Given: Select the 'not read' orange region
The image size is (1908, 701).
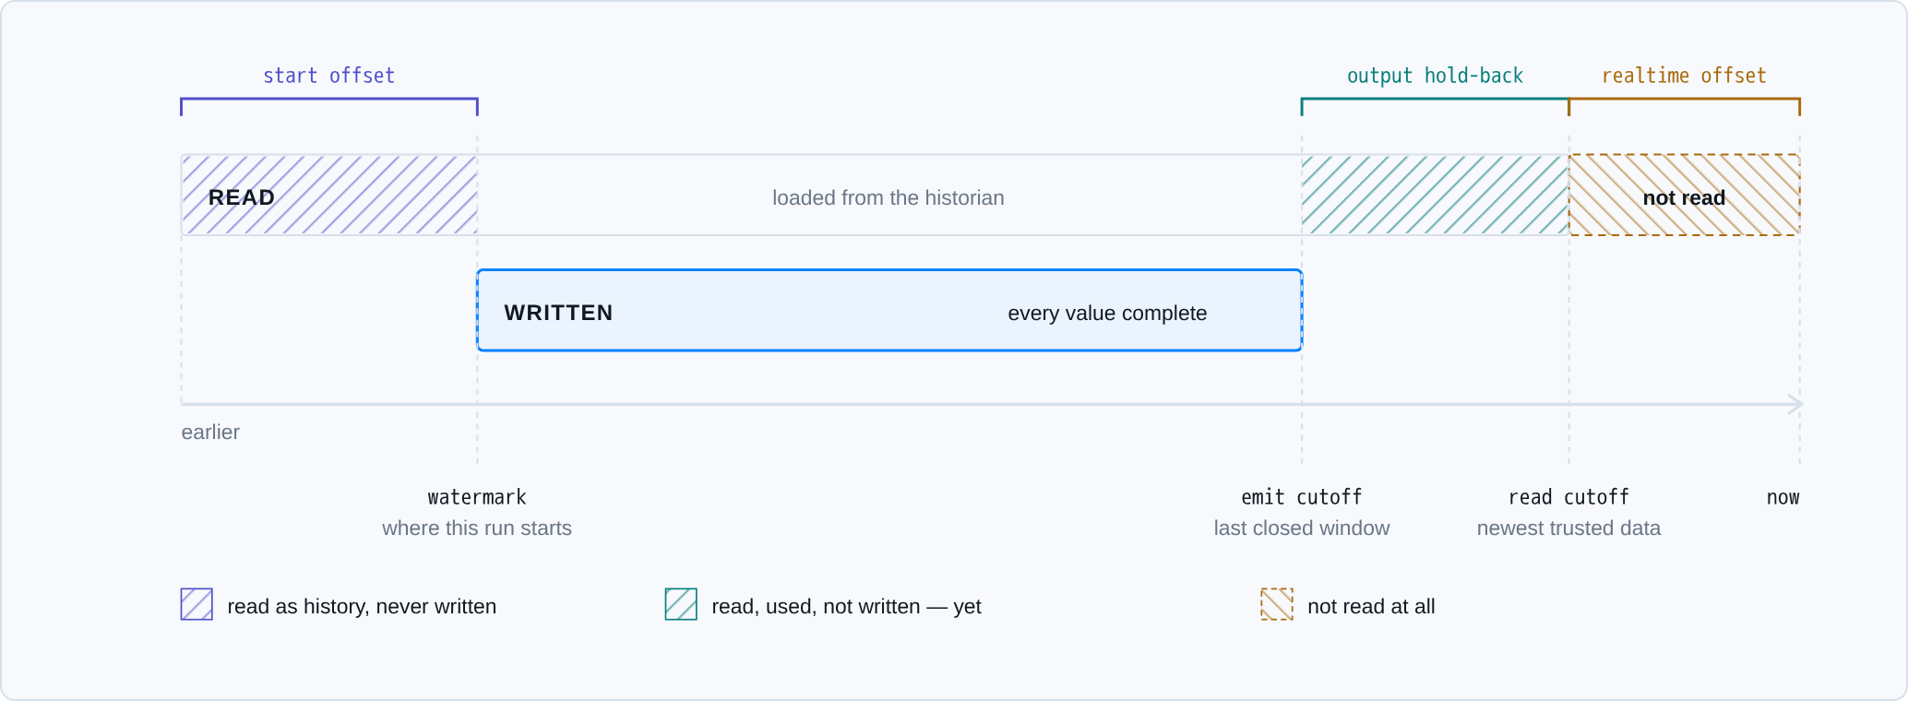Looking at the screenshot, I should pyautogui.click(x=1684, y=195).
